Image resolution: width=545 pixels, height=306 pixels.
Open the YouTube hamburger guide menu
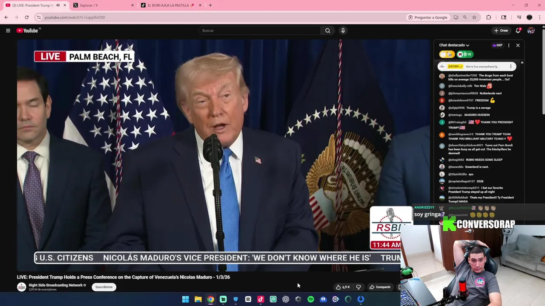(x=8, y=31)
